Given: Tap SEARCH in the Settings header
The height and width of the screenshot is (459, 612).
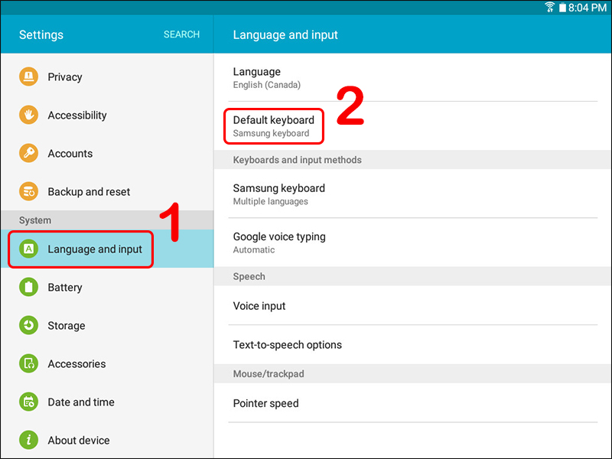Looking at the screenshot, I should click(x=181, y=34).
